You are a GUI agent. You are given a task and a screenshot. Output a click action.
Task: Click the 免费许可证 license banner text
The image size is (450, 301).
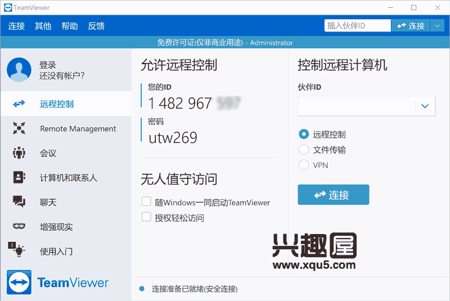(x=225, y=42)
